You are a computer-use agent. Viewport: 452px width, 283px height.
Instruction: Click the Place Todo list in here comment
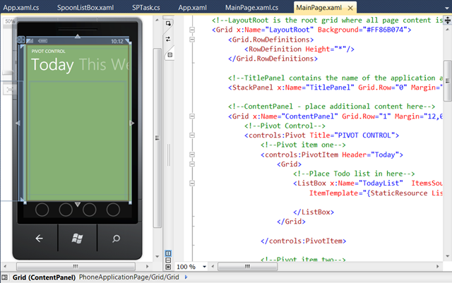[354, 174]
